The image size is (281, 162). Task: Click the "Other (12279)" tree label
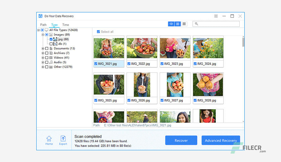click(x=63, y=67)
